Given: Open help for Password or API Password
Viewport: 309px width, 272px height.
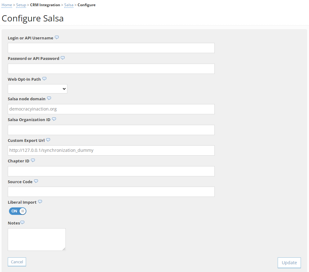Looking at the screenshot, I should tap(63, 58).
